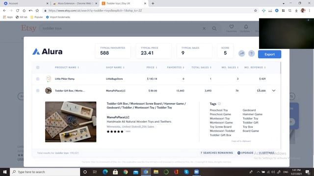This screenshot has width=314, height=176.
Task: Sort table by Mo. Sales column
Action: [230, 67]
